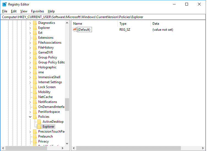Click the Policies folder icon
Viewport: 207px width, 151px height.
tap(35, 117)
